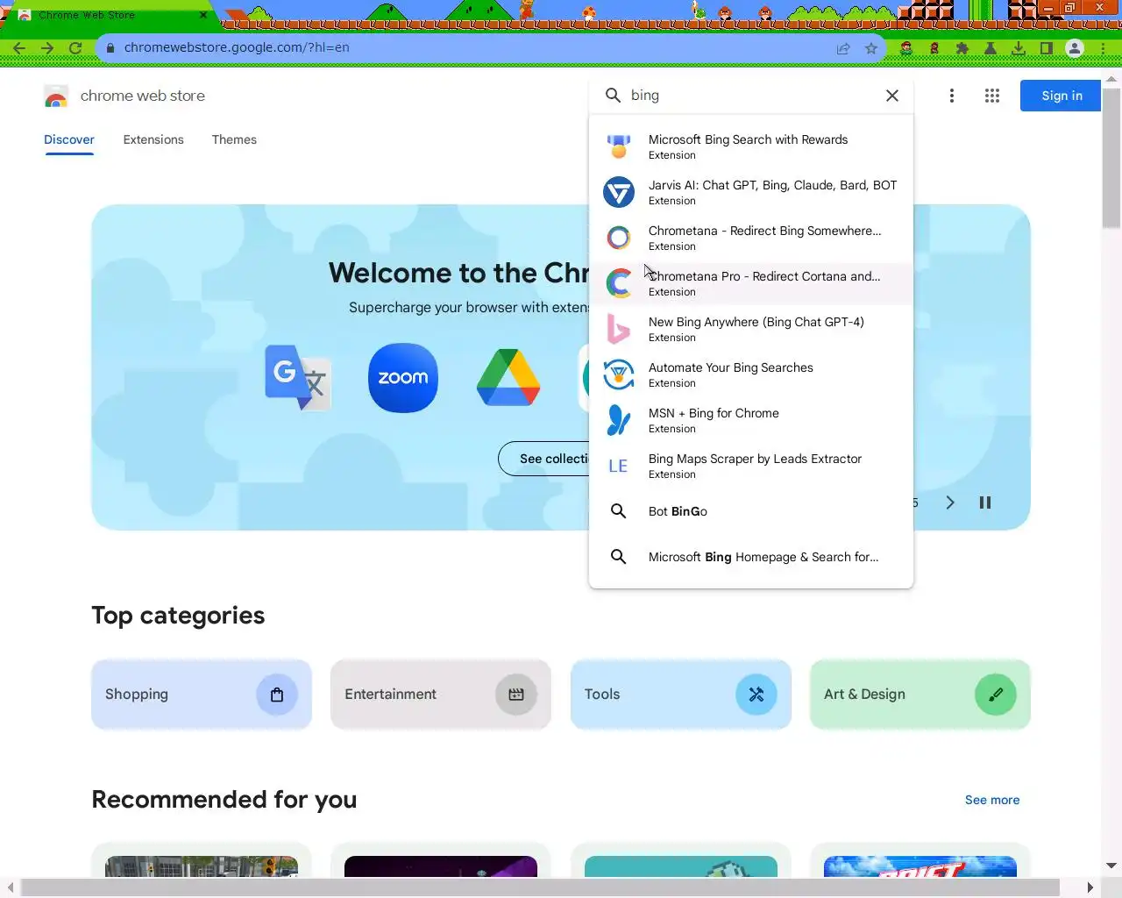Click the Chrome Web Store logo
Screen dimensions: 1122x898
tap(56, 96)
